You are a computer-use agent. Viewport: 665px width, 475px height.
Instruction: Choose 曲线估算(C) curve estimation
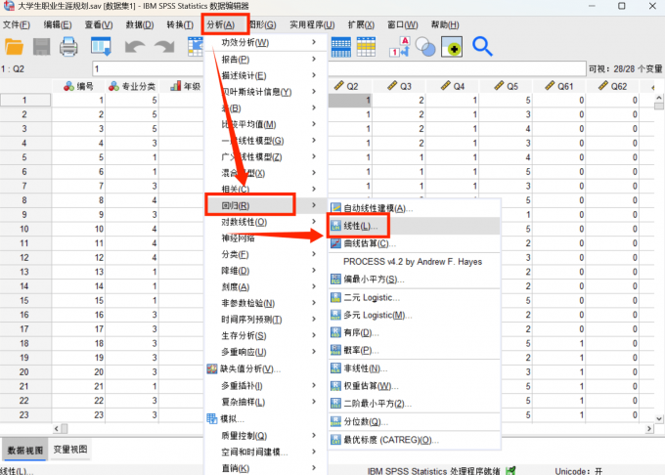click(415, 243)
